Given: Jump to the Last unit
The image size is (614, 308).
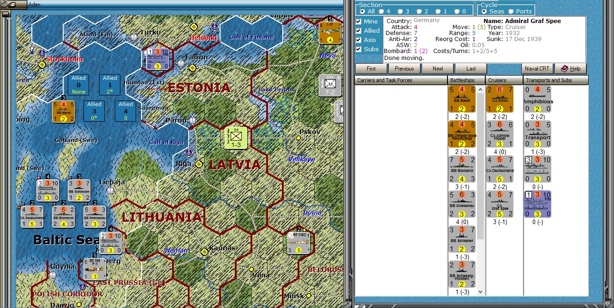Looking at the screenshot, I should point(471,69).
